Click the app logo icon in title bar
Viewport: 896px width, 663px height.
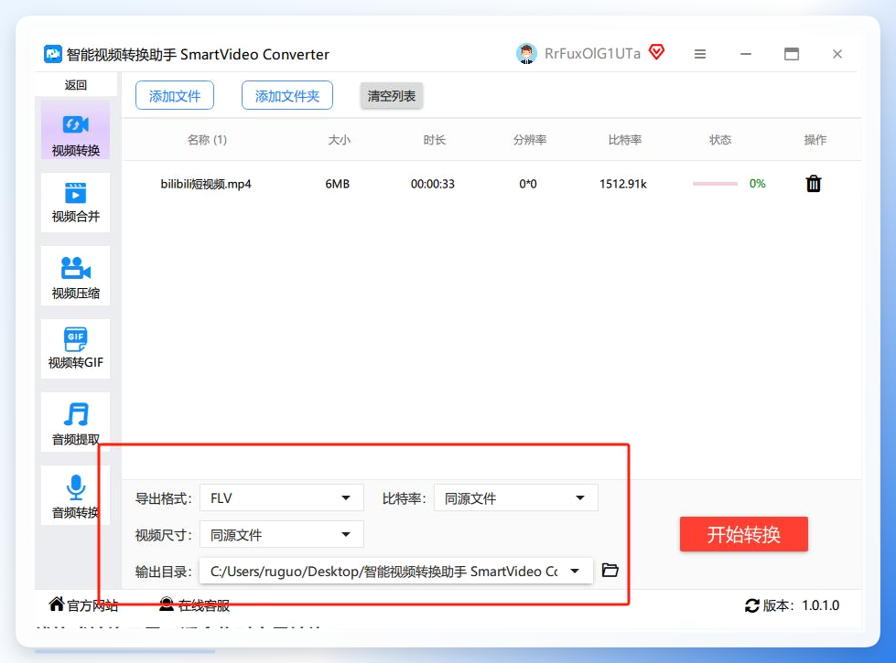[x=53, y=54]
